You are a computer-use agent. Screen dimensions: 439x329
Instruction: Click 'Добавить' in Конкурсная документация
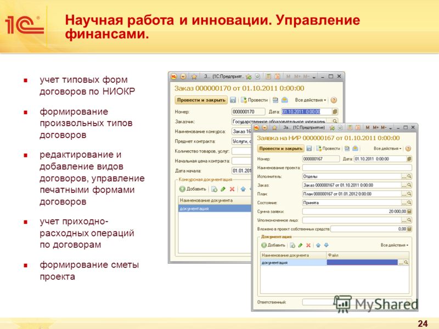193,189
